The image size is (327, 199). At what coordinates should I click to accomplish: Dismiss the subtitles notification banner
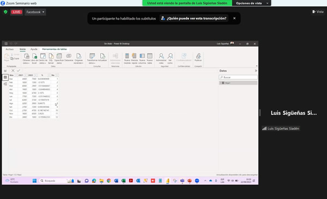(234, 18)
